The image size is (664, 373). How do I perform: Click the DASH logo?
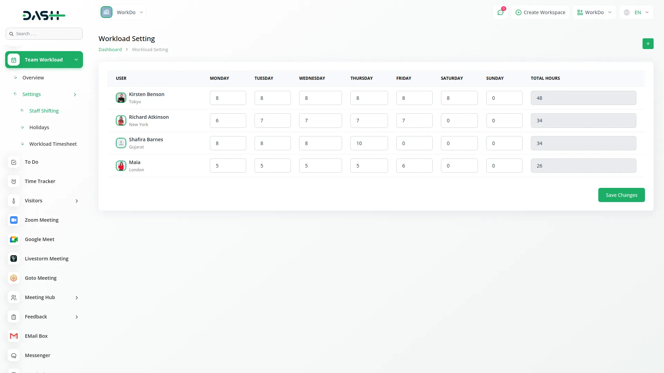click(44, 15)
